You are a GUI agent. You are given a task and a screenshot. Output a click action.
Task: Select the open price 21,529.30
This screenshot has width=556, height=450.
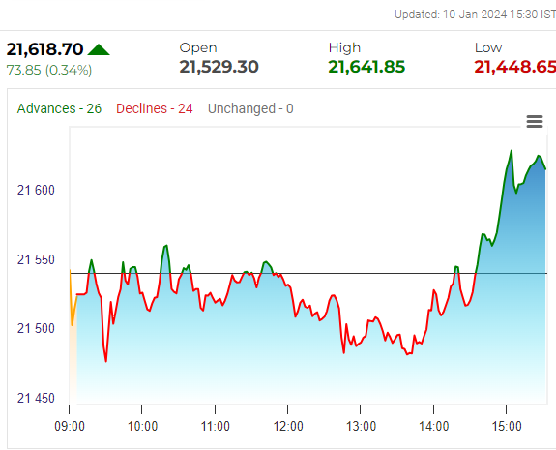pyautogui.click(x=219, y=67)
